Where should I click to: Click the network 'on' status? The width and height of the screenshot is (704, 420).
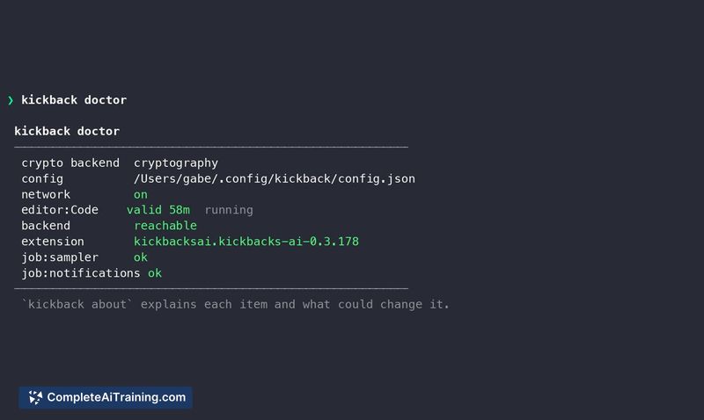click(x=141, y=194)
